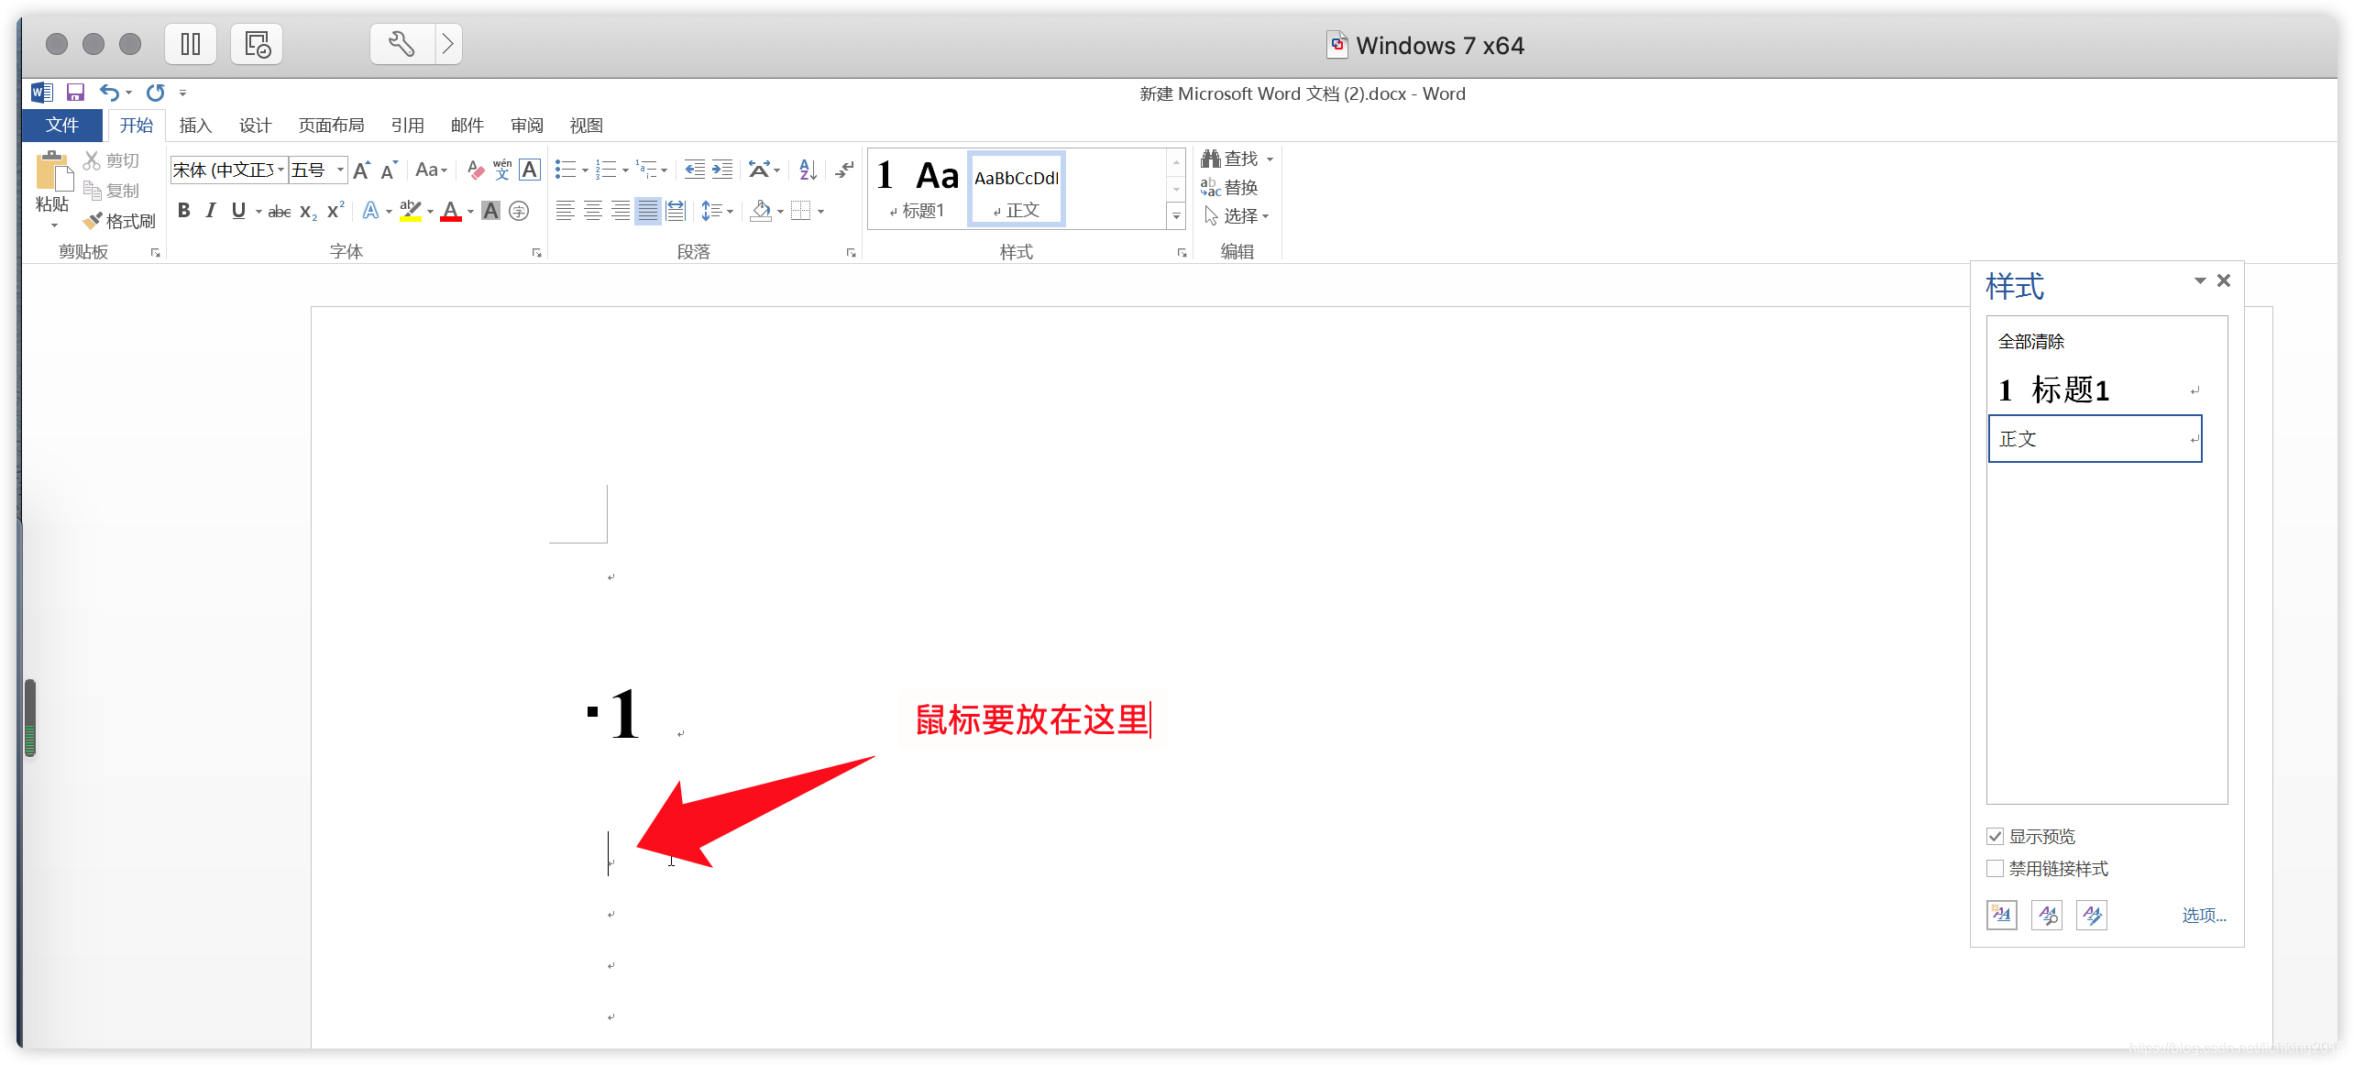The width and height of the screenshot is (2354, 1065).
Task: Switch to the Insert (插入) tab
Action: (195, 126)
